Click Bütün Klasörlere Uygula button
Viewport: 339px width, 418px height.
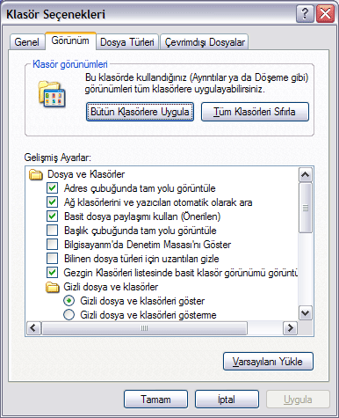[140, 112]
